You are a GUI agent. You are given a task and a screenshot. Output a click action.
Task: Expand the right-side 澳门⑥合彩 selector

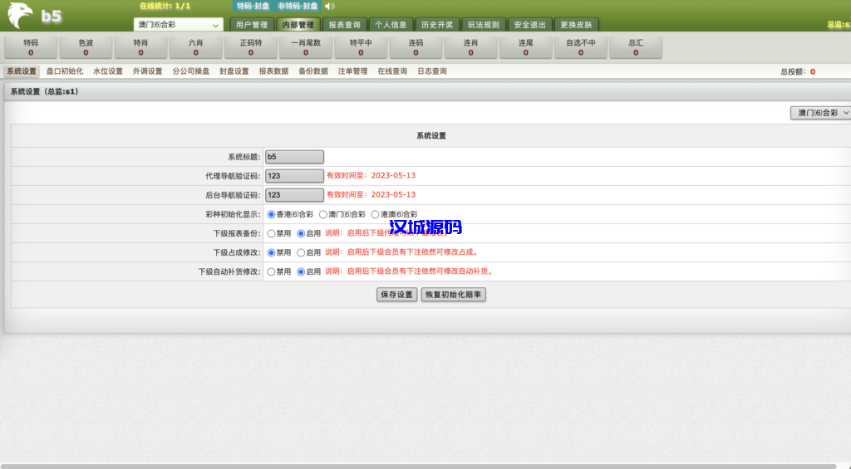coord(821,112)
